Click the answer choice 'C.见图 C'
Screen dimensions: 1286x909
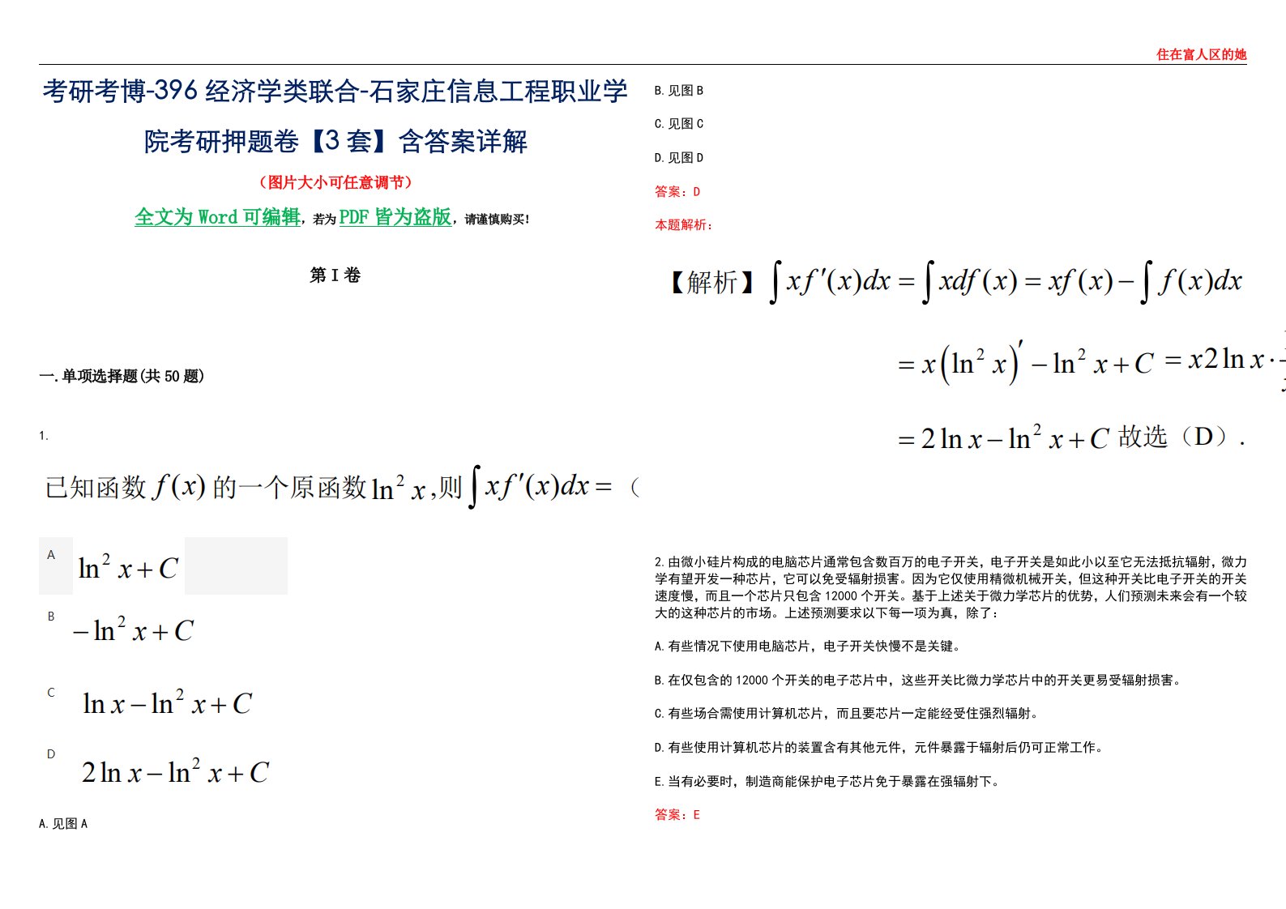[679, 124]
